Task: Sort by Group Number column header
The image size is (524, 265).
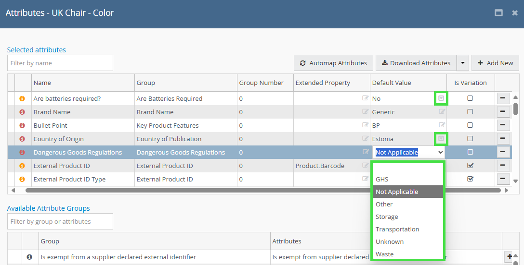Action: (265, 83)
